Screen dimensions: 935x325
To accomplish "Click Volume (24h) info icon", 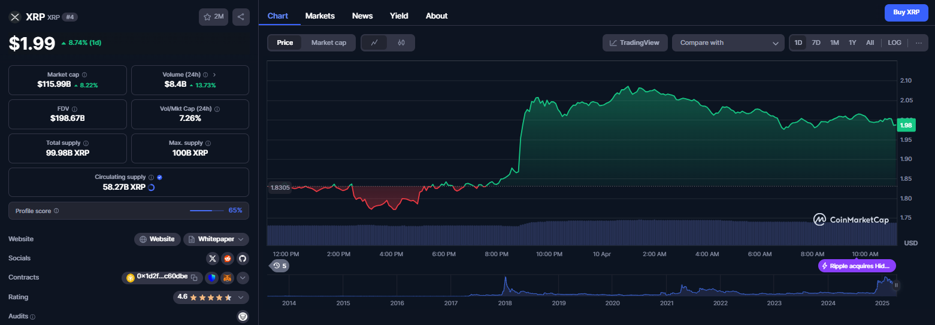I will pos(205,75).
